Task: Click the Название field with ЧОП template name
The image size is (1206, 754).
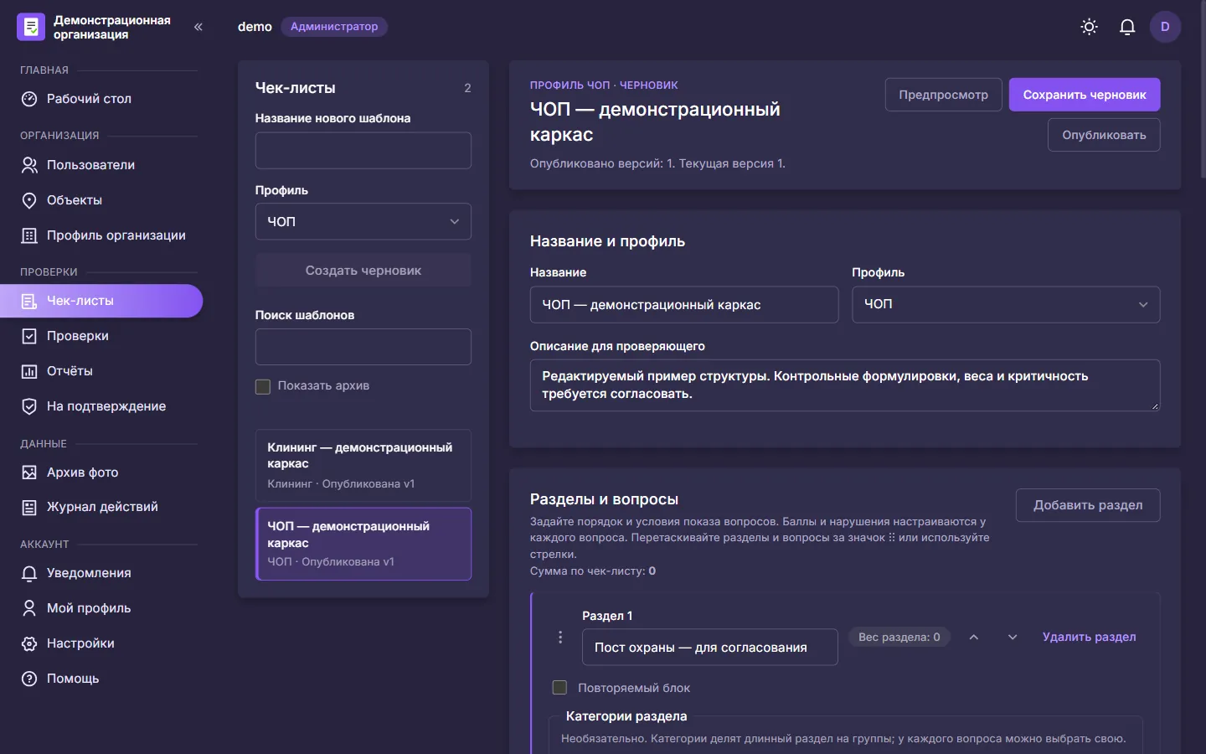Action: (684, 305)
